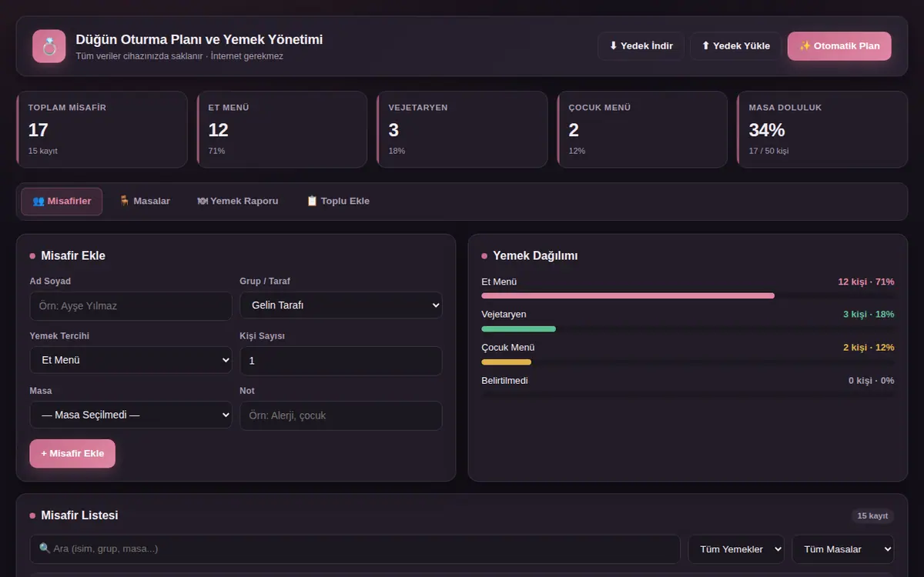
Task: Focus the Ad Soyad name field
Action: pos(131,306)
